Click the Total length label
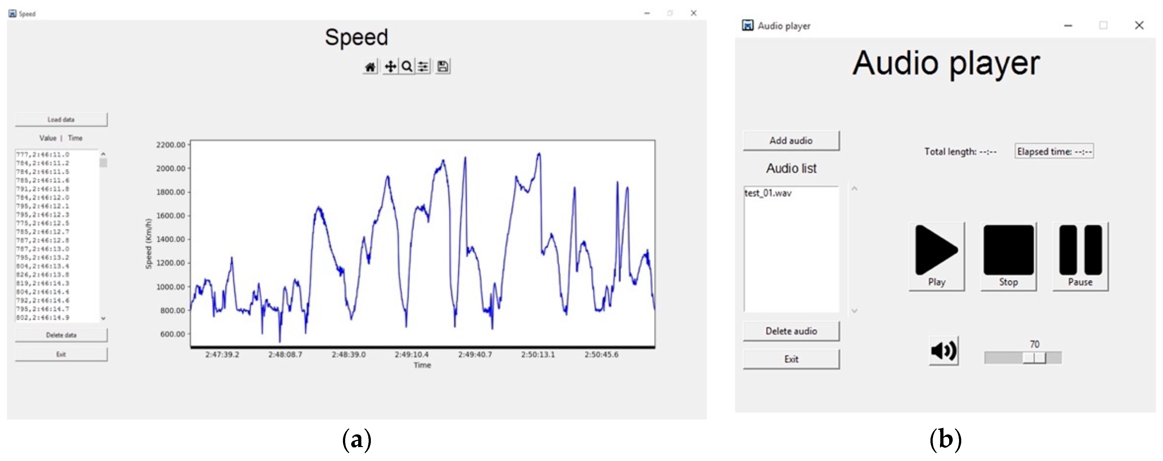This screenshot has width=1163, height=461. tap(960, 152)
